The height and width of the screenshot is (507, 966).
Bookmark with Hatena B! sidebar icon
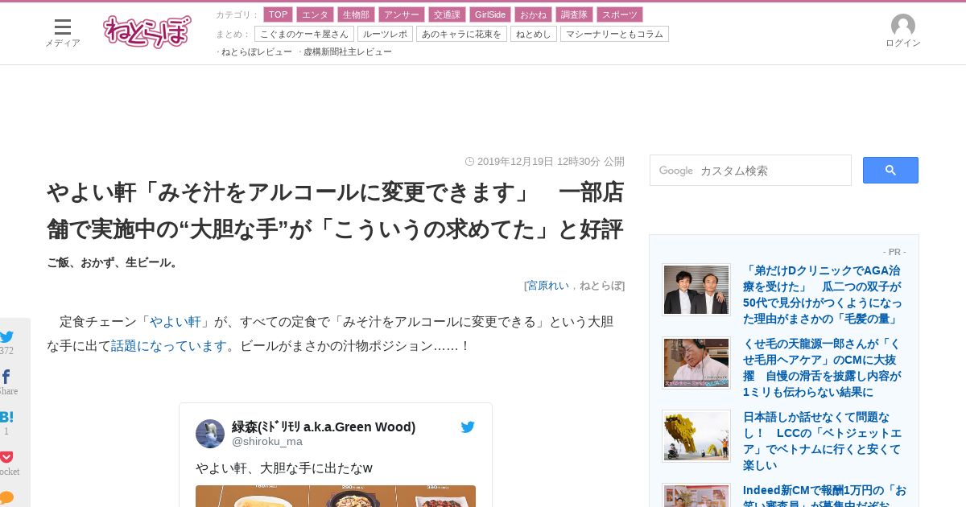[x=6, y=417]
